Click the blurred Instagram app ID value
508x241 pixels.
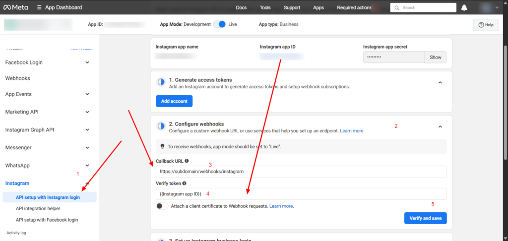[282, 57]
